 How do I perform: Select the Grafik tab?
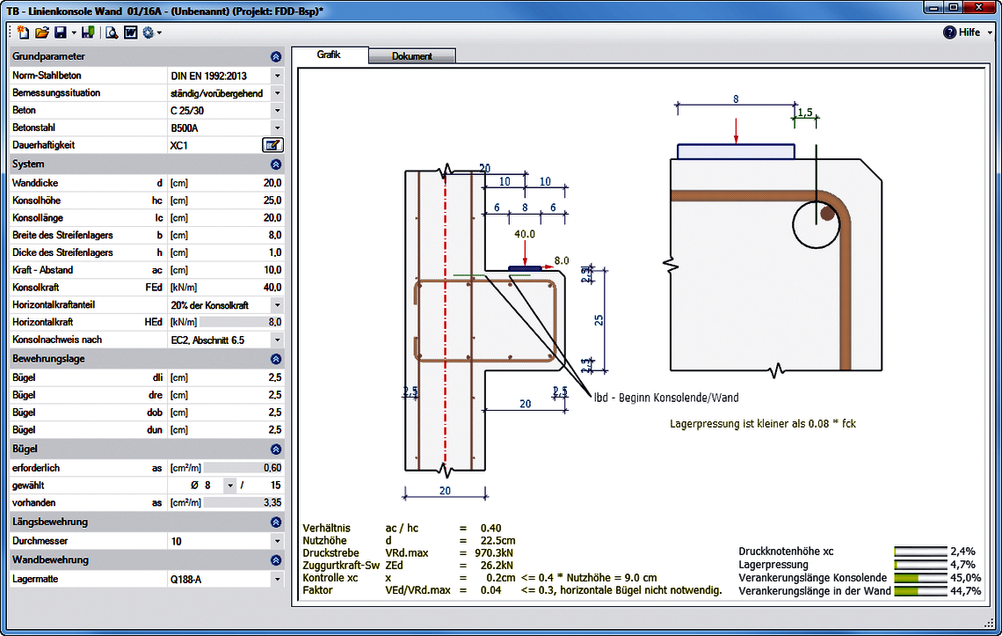pyautogui.click(x=329, y=55)
